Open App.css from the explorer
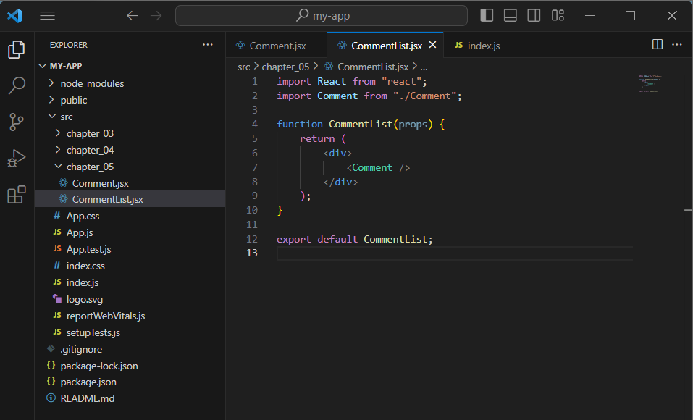Screen dimensions: 693x420 (130, 217)
